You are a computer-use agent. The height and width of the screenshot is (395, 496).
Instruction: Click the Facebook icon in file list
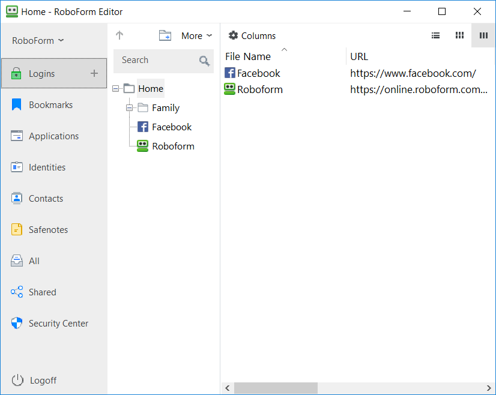pyautogui.click(x=229, y=73)
